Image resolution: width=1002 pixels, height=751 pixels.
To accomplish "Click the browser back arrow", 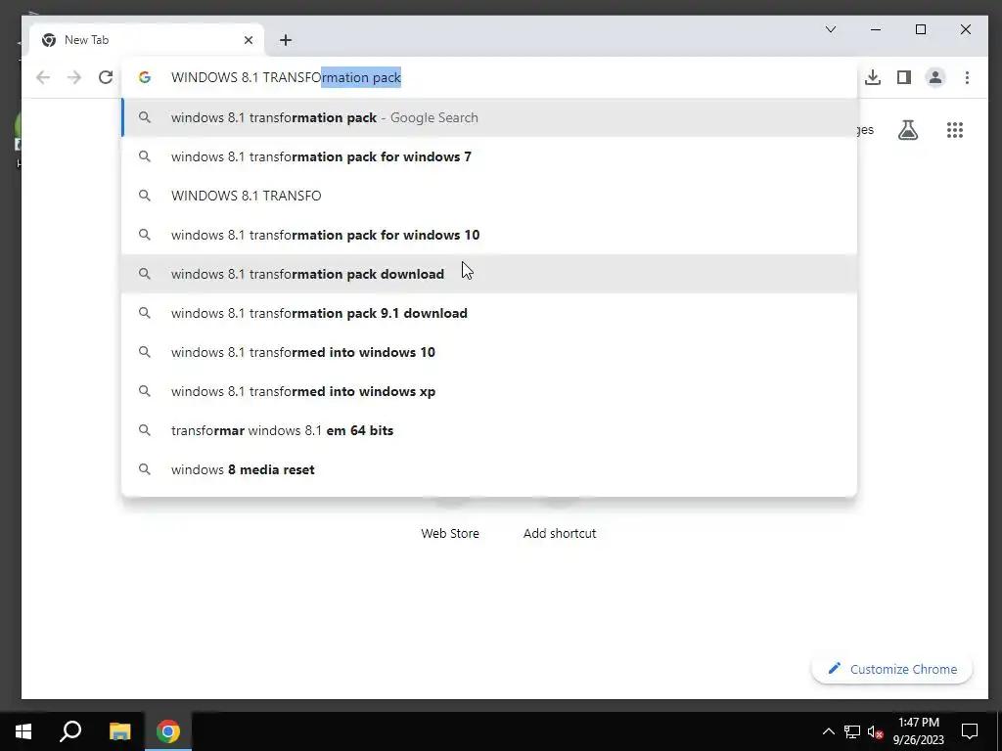I will [43, 77].
